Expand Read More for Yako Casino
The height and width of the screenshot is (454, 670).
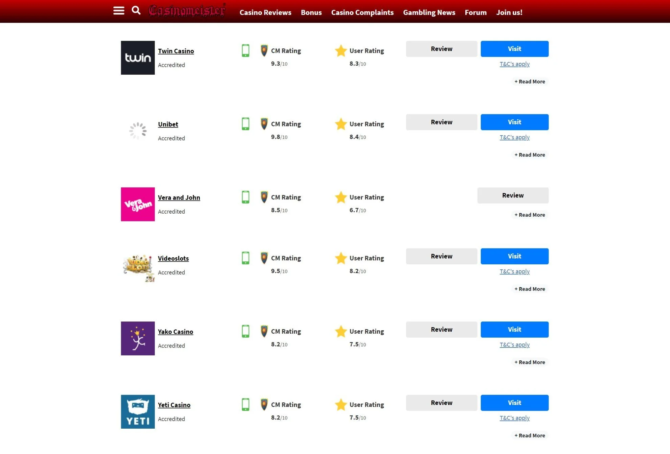(530, 362)
